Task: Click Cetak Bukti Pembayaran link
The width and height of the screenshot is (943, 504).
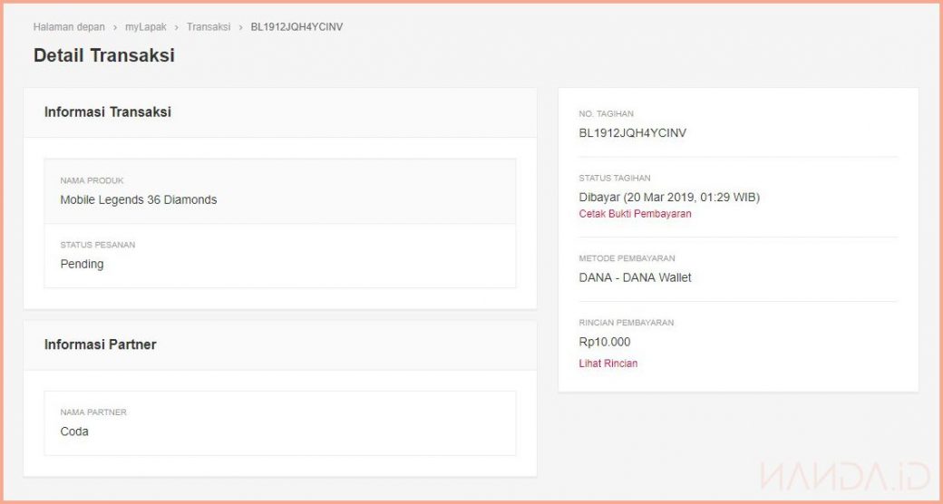Action: 635,214
